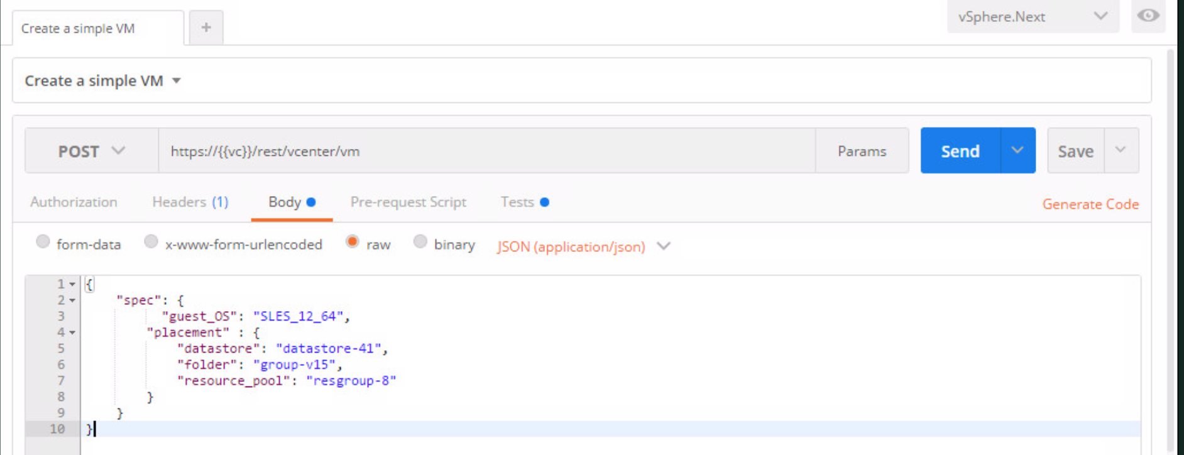This screenshot has height=455, width=1184.
Task: Open the JSON (application/json) type dropdown
Action: click(x=584, y=246)
